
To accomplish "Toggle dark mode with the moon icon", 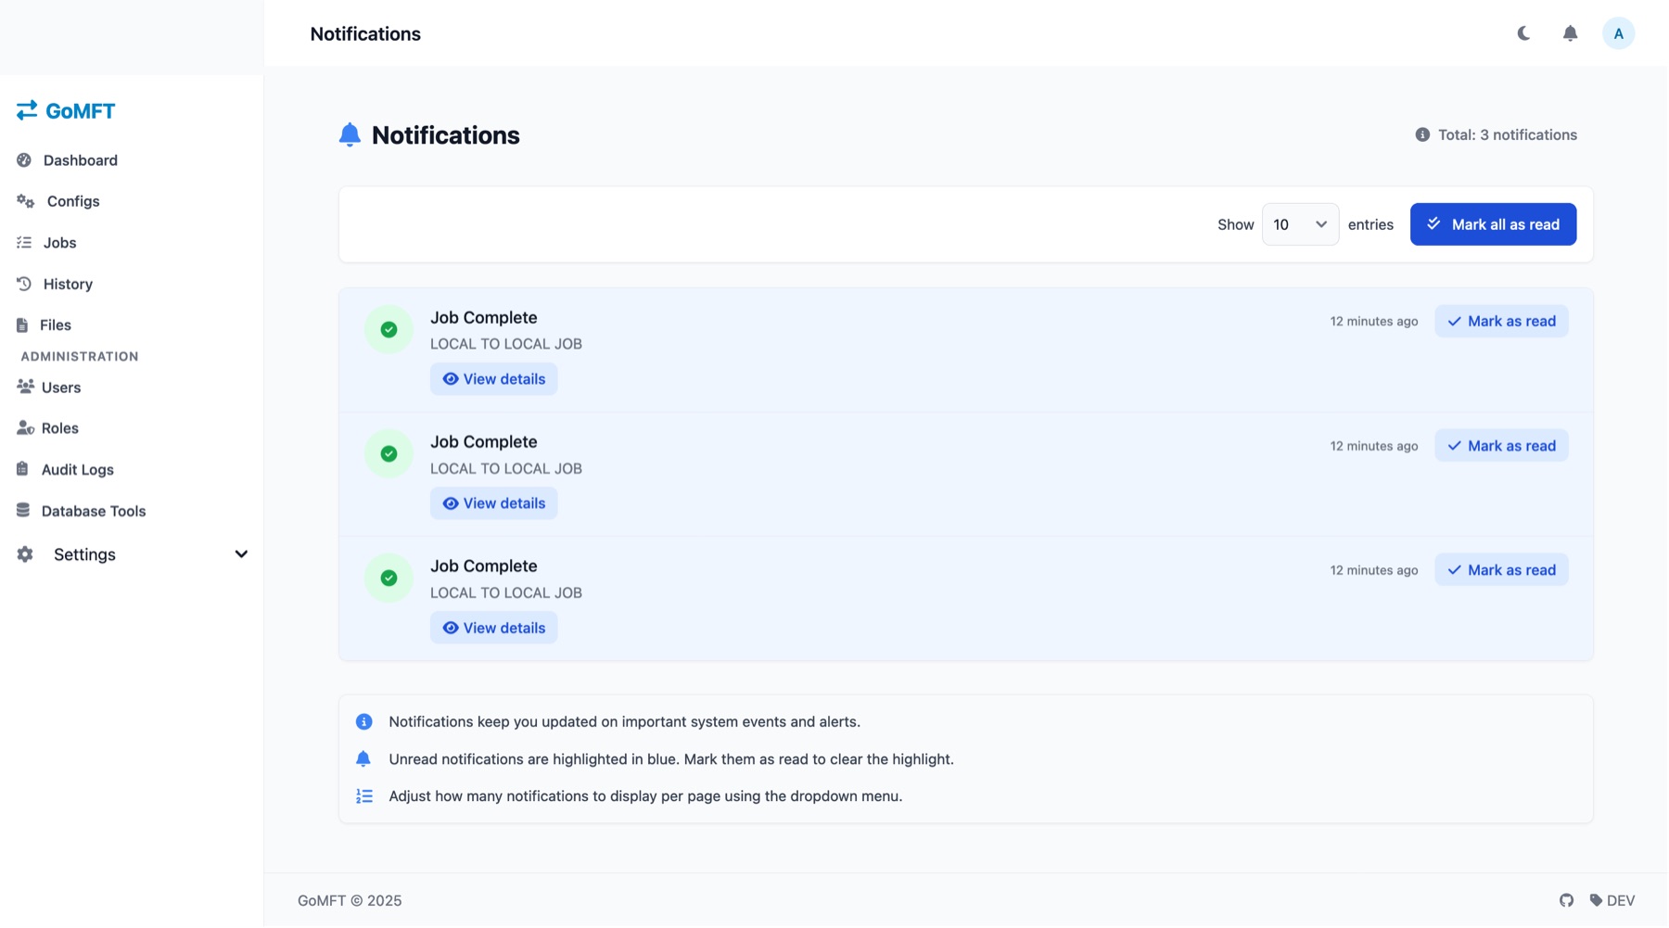I will [1523, 33].
